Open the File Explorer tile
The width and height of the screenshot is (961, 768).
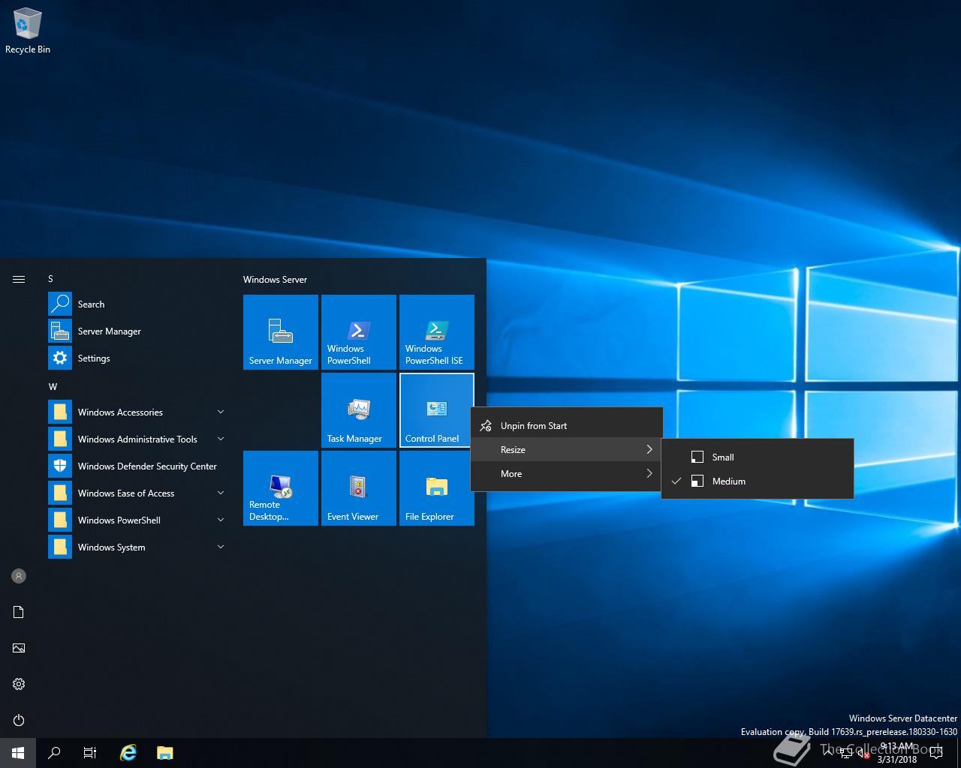(437, 488)
